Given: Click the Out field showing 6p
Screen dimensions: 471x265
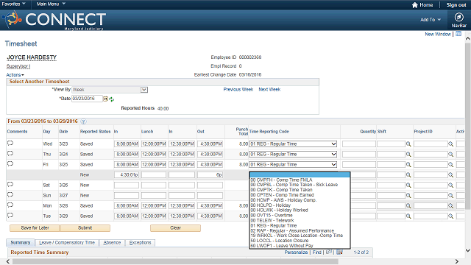Looking at the screenshot, I should pyautogui.click(x=210, y=175).
